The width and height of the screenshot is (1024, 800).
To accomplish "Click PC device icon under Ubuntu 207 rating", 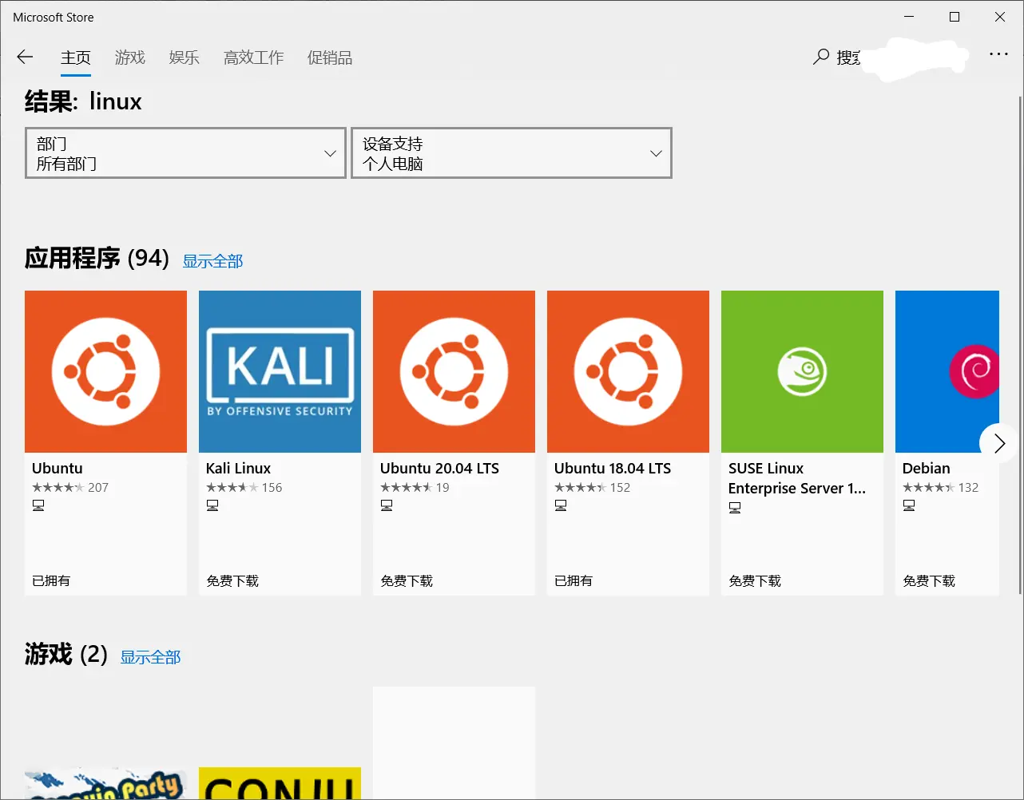I will point(38,505).
